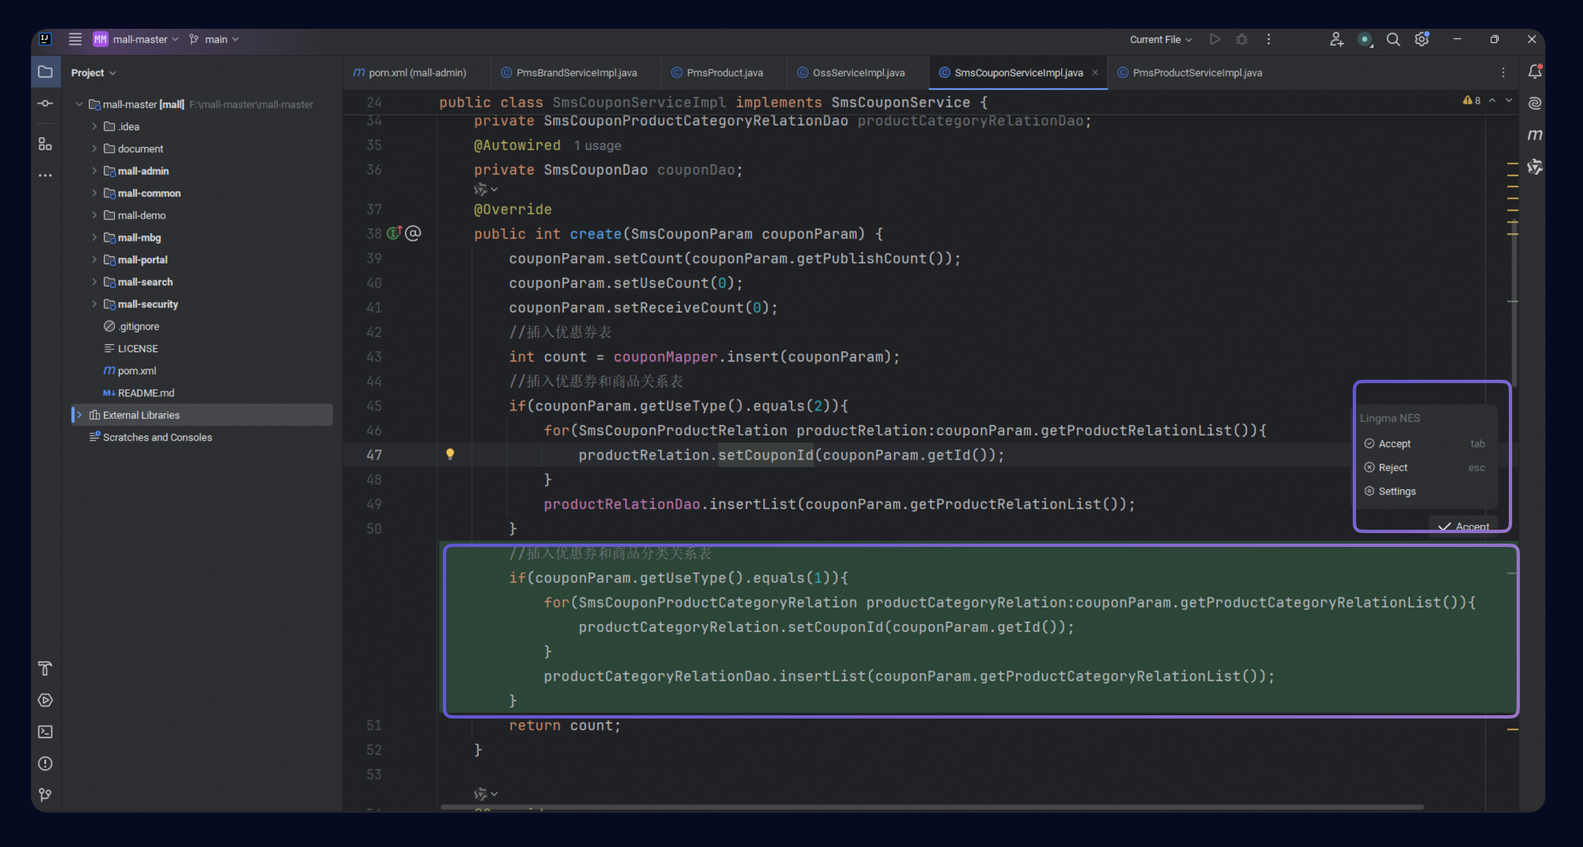
Task: Expand the External Libraries node
Action: 79,415
